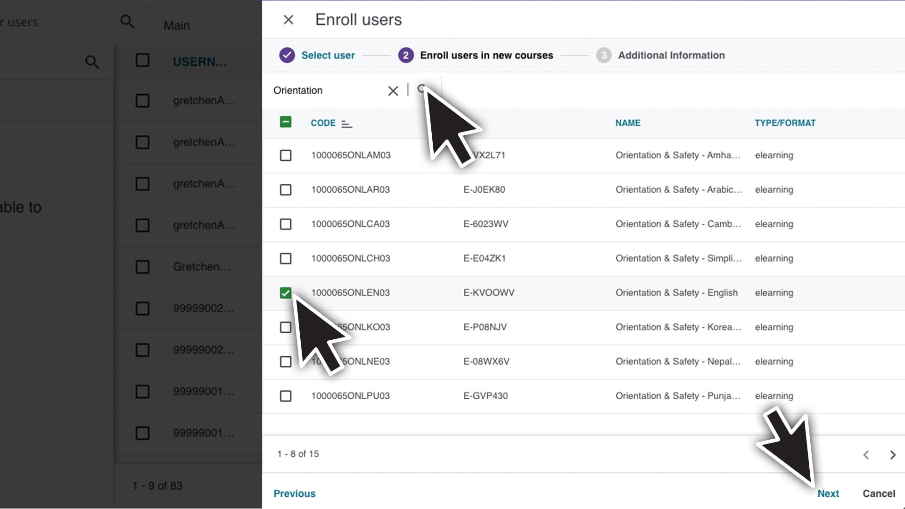905x509 pixels.
Task: Sort the table by the TYPE/FORMAT column
Action: point(785,123)
